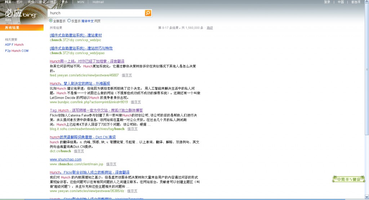Screen dimensions: 369x200
Task: Open related search ASP F Hunch
Action: tap(14, 45)
